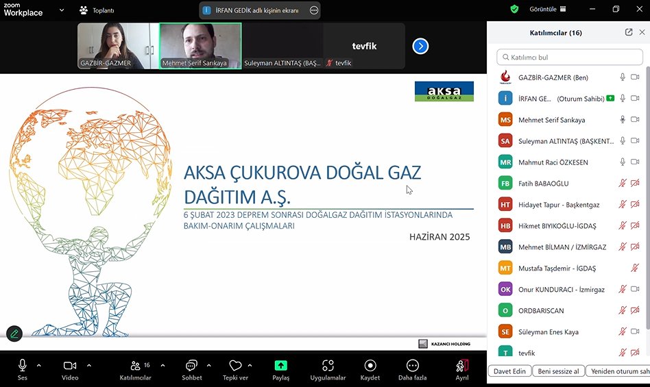The width and height of the screenshot is (650, 387).
Task: Click camera icon for Mahmut Raci ÖZKESEN
Action: coord(635,162)
